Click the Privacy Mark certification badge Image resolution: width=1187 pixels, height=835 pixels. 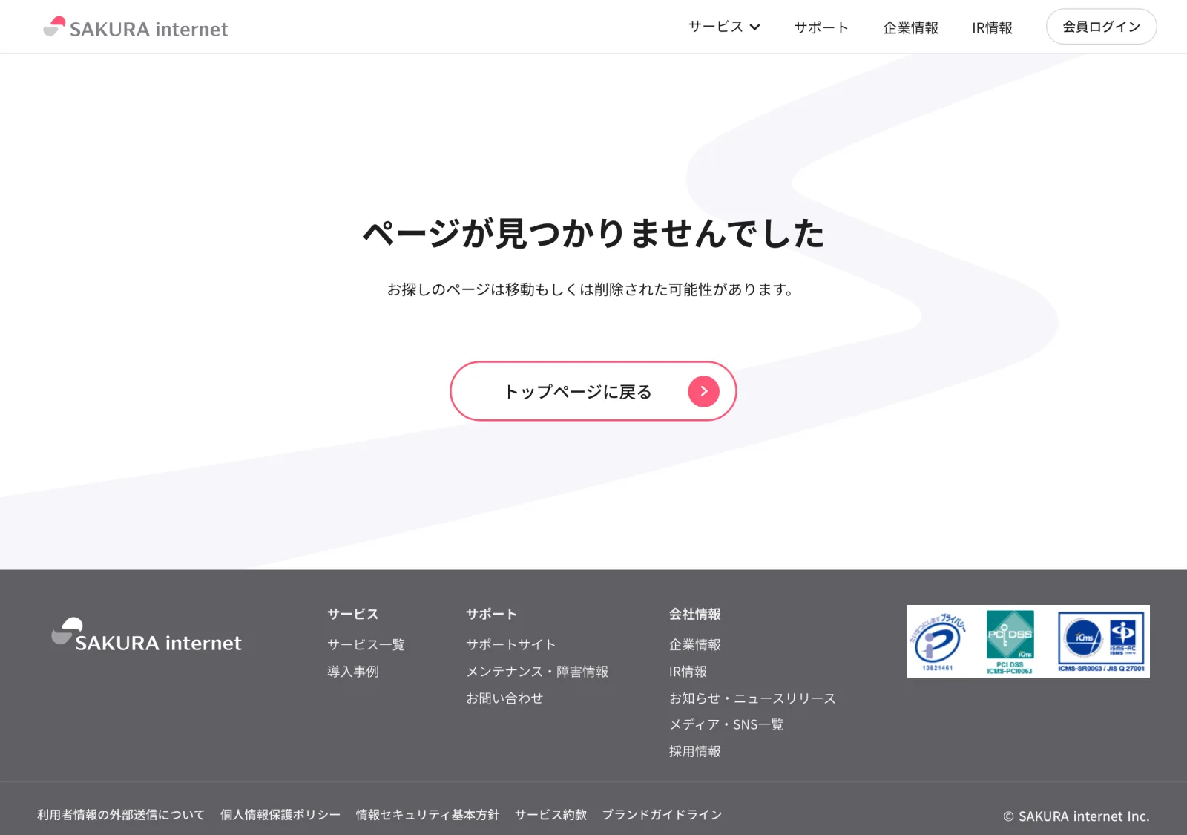click(x=938, y=641)
